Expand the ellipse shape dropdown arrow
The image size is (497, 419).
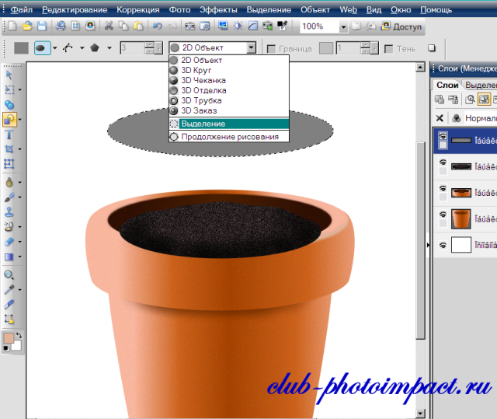click(x=55, y=48)
